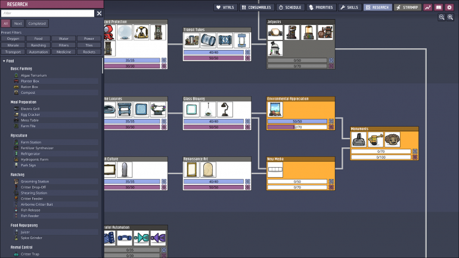Viewport: 459px width, 258px height.
Task: Select Electric Grill in the list
Action: (x=55, y=109)
